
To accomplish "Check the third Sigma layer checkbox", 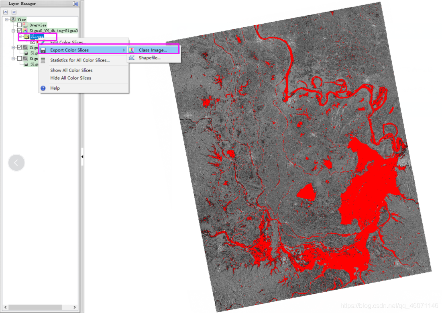I will click(19, 58).
